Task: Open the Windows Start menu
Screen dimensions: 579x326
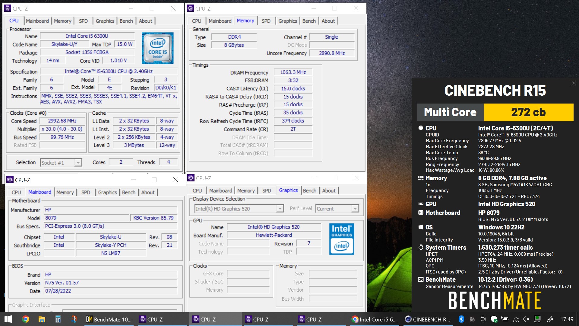Action: pyautogui.click(x=8, y=319)
